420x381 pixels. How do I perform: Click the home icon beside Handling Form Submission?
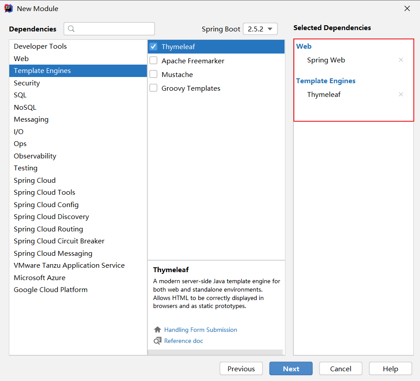(157, 330)
